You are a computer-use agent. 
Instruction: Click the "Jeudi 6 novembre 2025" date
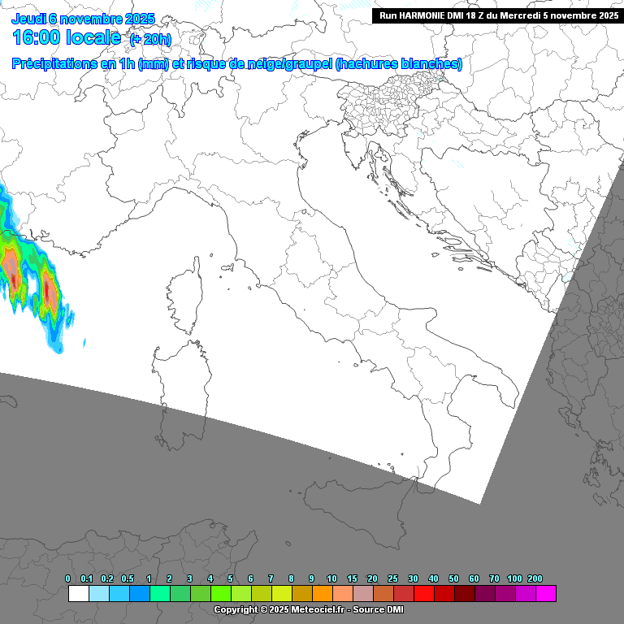coord(83,19)
